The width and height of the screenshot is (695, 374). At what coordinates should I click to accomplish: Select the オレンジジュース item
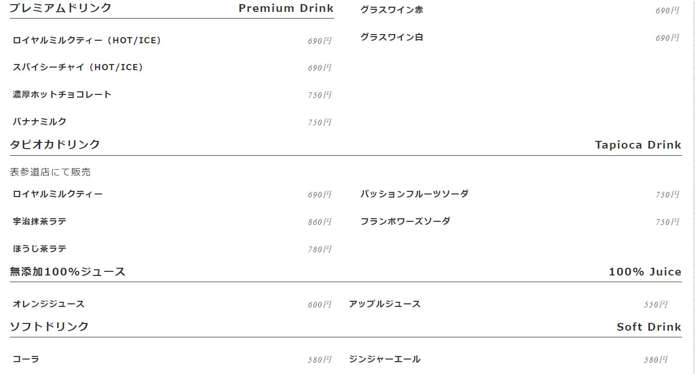(49, 304)
